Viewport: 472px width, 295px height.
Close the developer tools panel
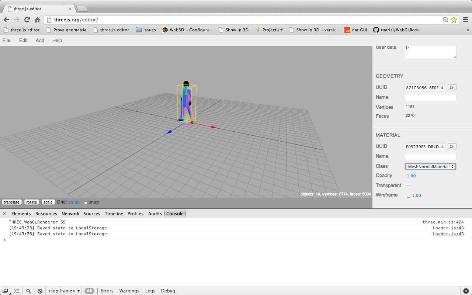point(4,214)
